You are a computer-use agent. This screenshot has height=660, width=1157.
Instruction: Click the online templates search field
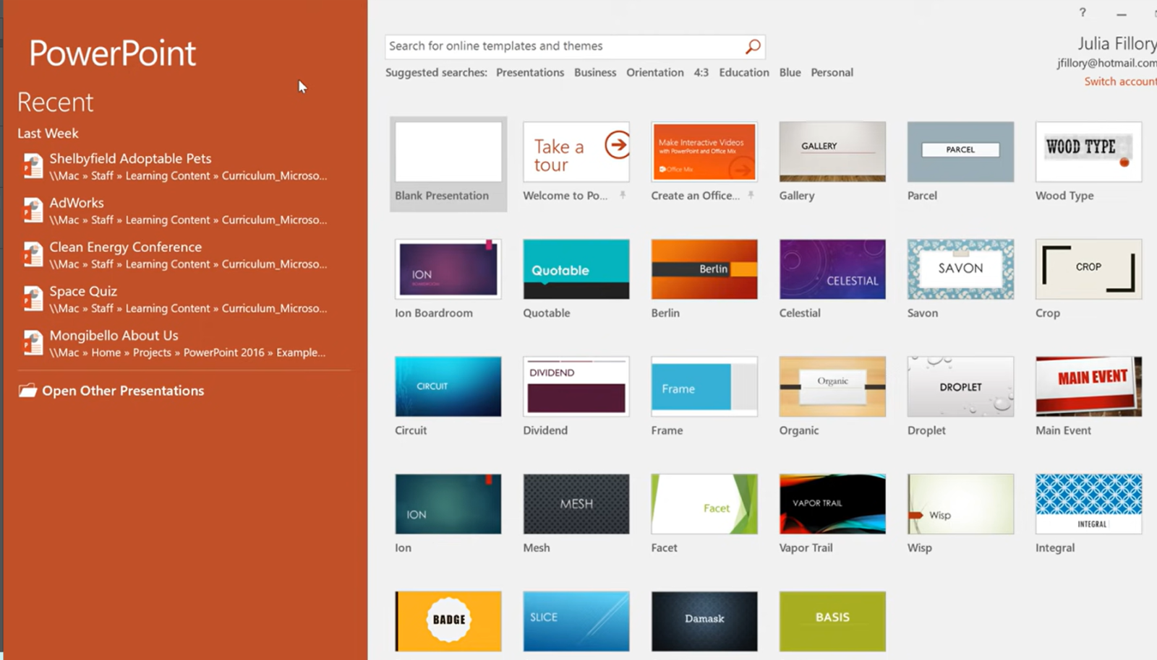564,46
